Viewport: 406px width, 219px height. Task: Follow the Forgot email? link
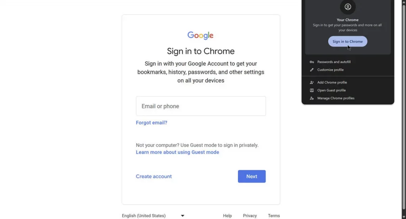pos(151,123)
